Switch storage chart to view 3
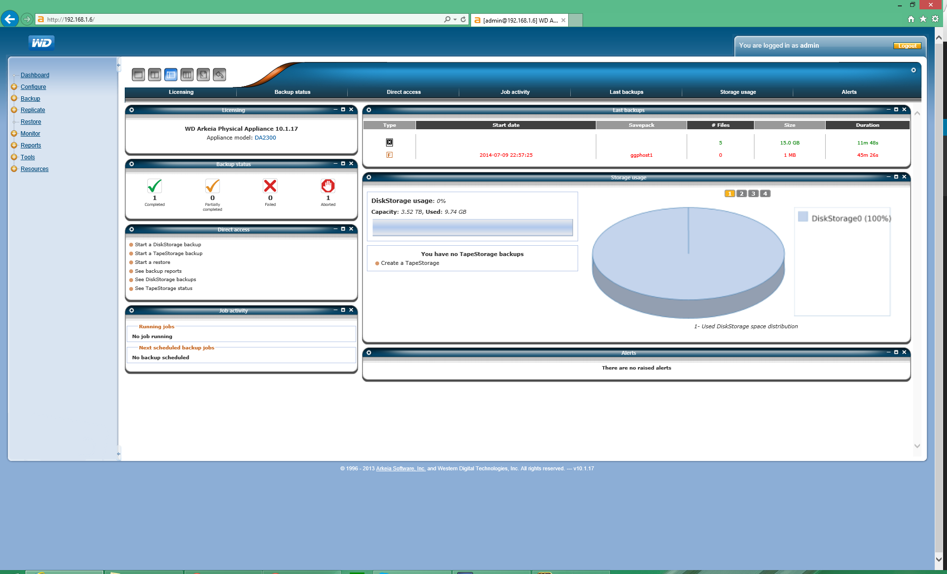The width and height of the screenshot is (947, 574). 753,194
